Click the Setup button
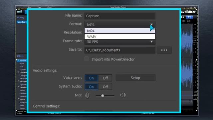Screen dimensions: 213x120 click(135, 78)
